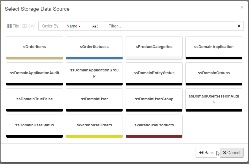This screenshot has height=164, width=249.
Task: Open the Name order-by dropdown
Action: (x=73, y=26)
